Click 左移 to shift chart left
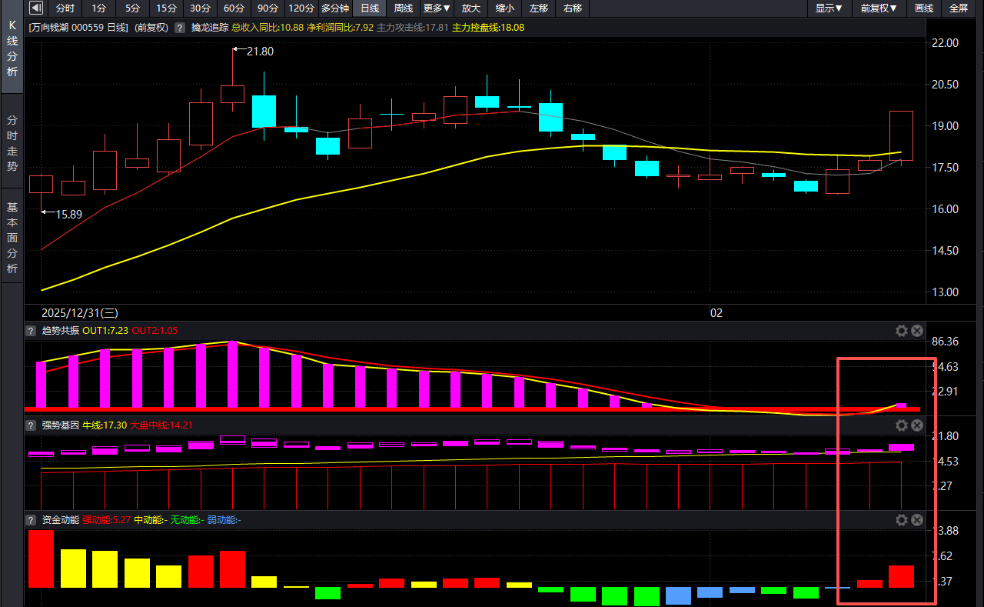 (539, 8)
